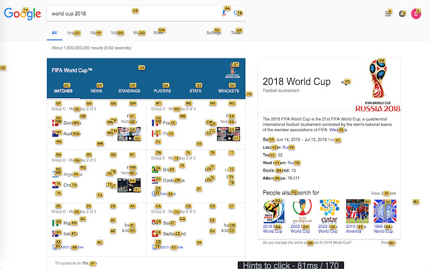Image resolution: width=430 pixels, height=269 pixels.
Task: Open the Google account avatar
Action: coord(417,13)
